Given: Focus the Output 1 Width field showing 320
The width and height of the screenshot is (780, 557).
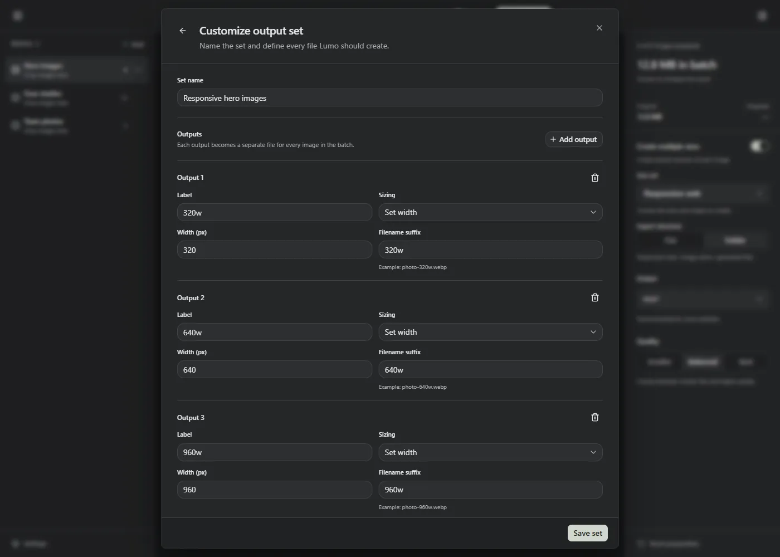Looking at the screenshot, I should tap(275, 250).
